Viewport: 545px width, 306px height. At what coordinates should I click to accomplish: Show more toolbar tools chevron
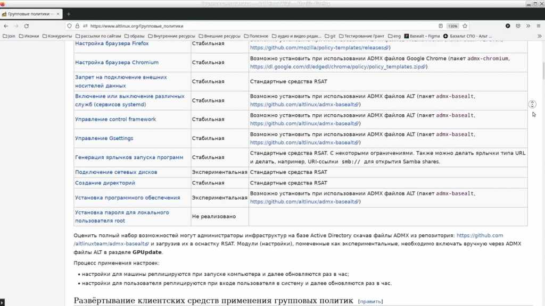coord(528,26)
